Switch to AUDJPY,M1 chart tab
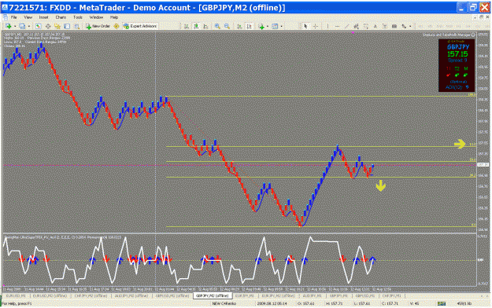Viewport: 492px width, 308px height. click(313, 295)
